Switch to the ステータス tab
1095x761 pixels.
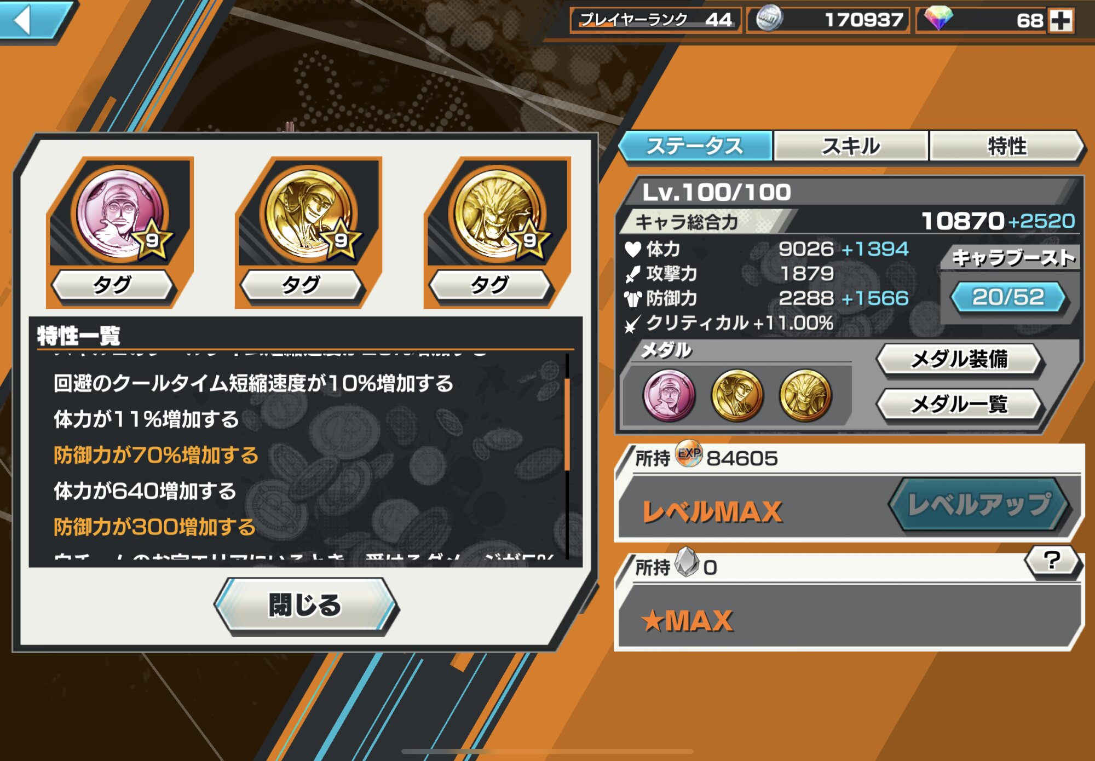695,146
